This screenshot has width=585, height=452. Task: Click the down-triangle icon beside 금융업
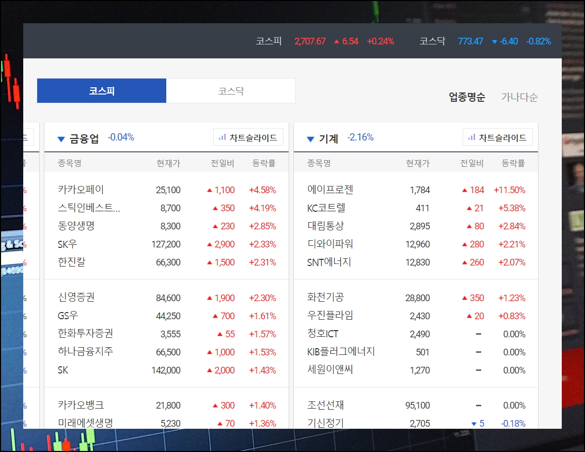pos(61,139)
